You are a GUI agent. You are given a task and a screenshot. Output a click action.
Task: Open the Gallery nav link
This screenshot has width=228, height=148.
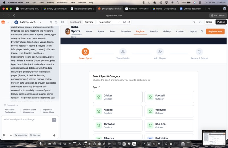click(x=167, y=31)
